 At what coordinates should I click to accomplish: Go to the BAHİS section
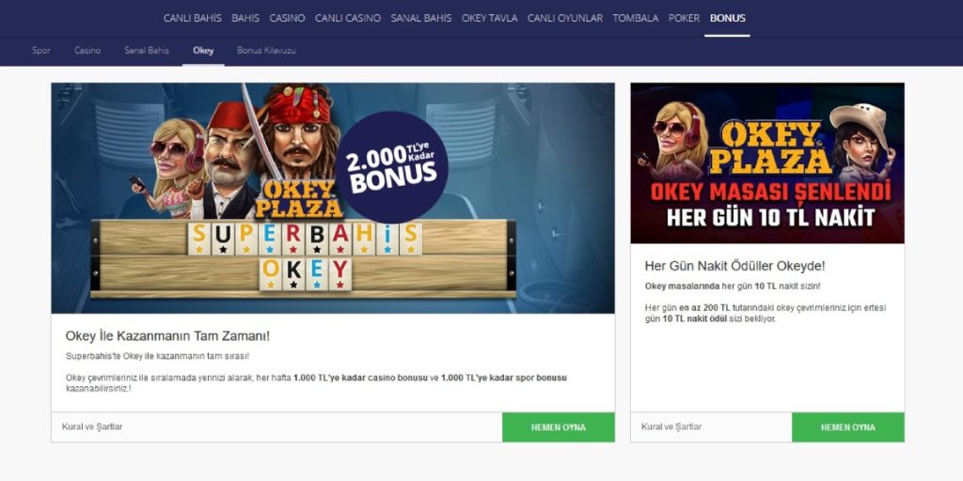245,19
